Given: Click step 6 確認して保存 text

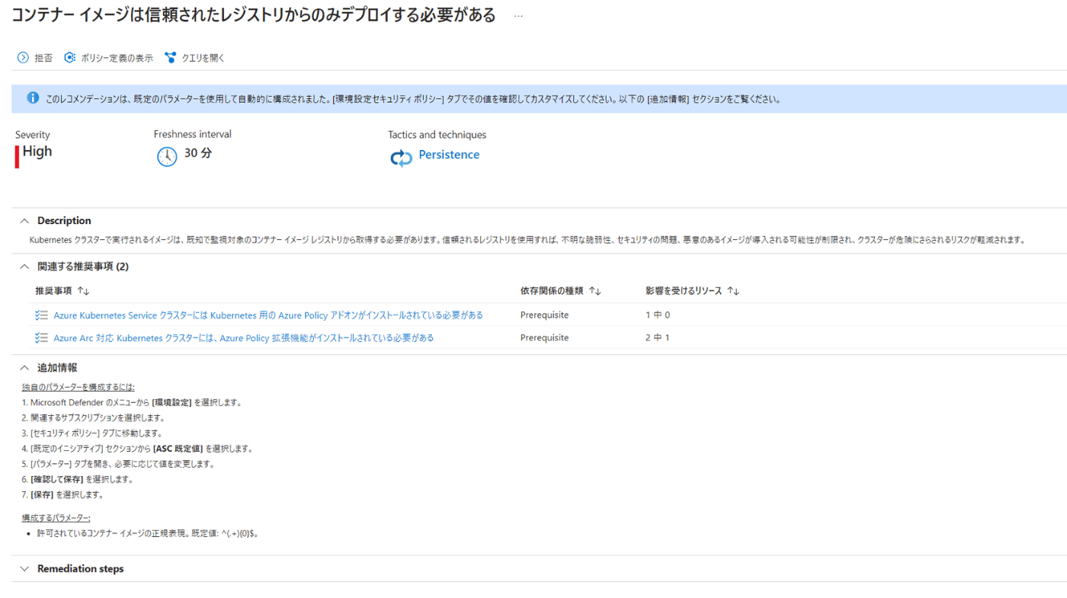Looking at the screenshot, I should pyautogui.click(x=78, y=479).
